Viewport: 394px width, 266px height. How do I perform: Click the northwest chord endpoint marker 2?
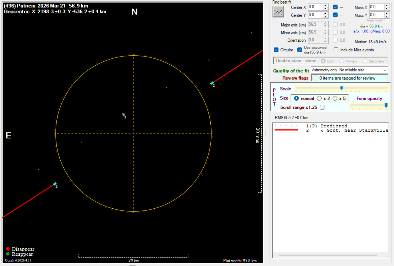point(212,83)
